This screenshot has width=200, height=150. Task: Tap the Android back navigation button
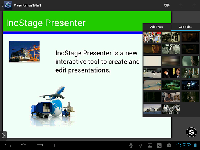coord(8,145)
